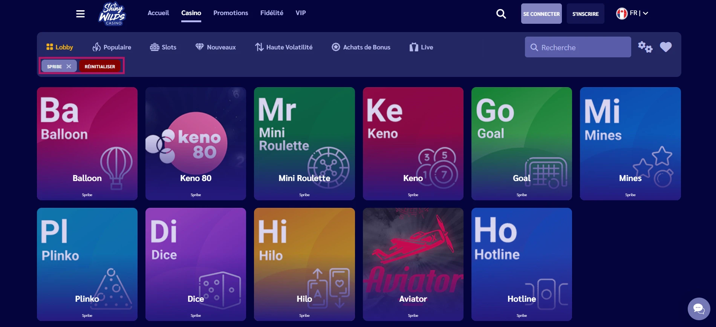Viewport: 716px width, 327px height.
Task: Open the Mini Roulette game tile
Action: 304,144
